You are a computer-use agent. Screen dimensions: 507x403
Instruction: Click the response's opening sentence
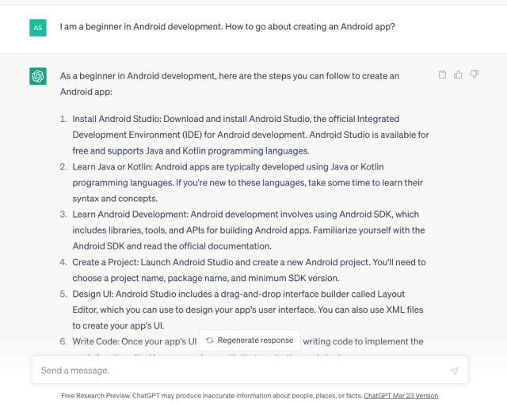[229, 83]
